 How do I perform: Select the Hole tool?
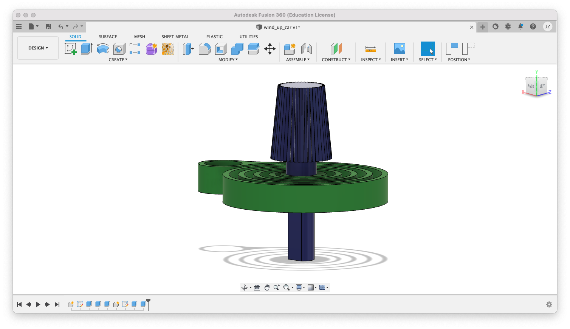[119, 49]
